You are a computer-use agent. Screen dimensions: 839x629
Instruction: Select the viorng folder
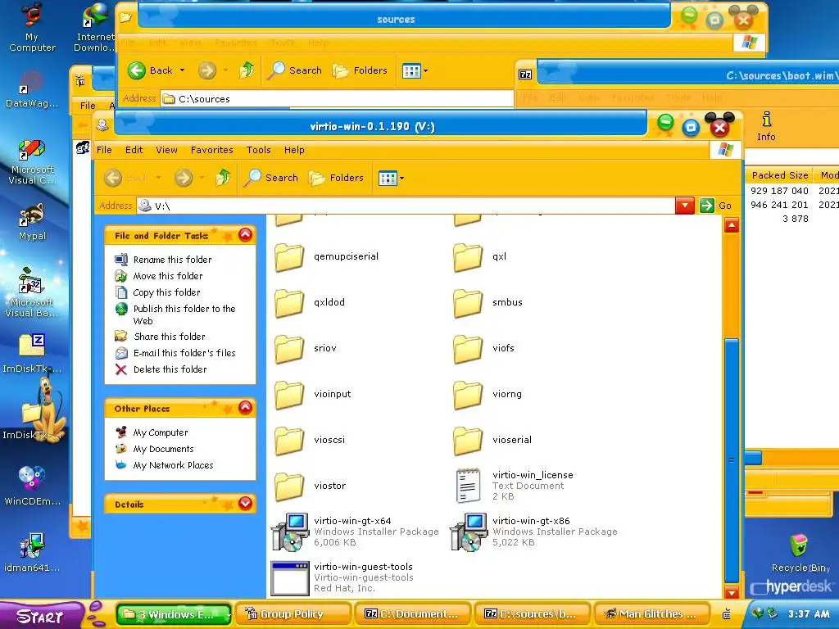tap(487, 395)
